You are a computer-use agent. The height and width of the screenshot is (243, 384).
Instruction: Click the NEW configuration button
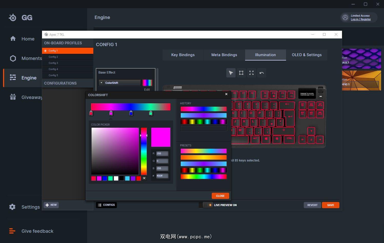click(x=51, y=205)
